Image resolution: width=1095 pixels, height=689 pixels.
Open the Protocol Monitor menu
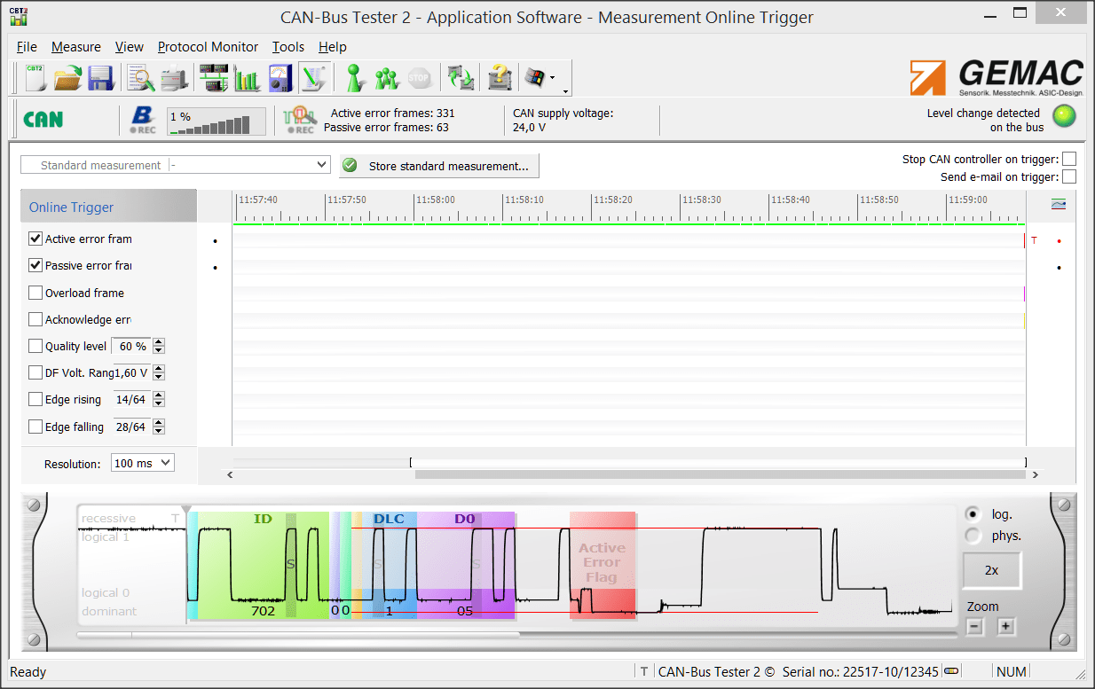point(208,47)
